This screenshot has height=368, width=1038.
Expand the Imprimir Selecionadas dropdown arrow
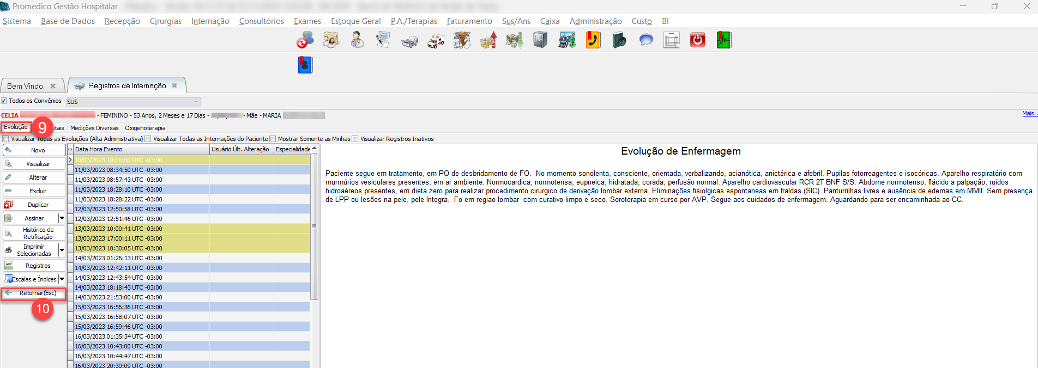(x=62, y=250)
